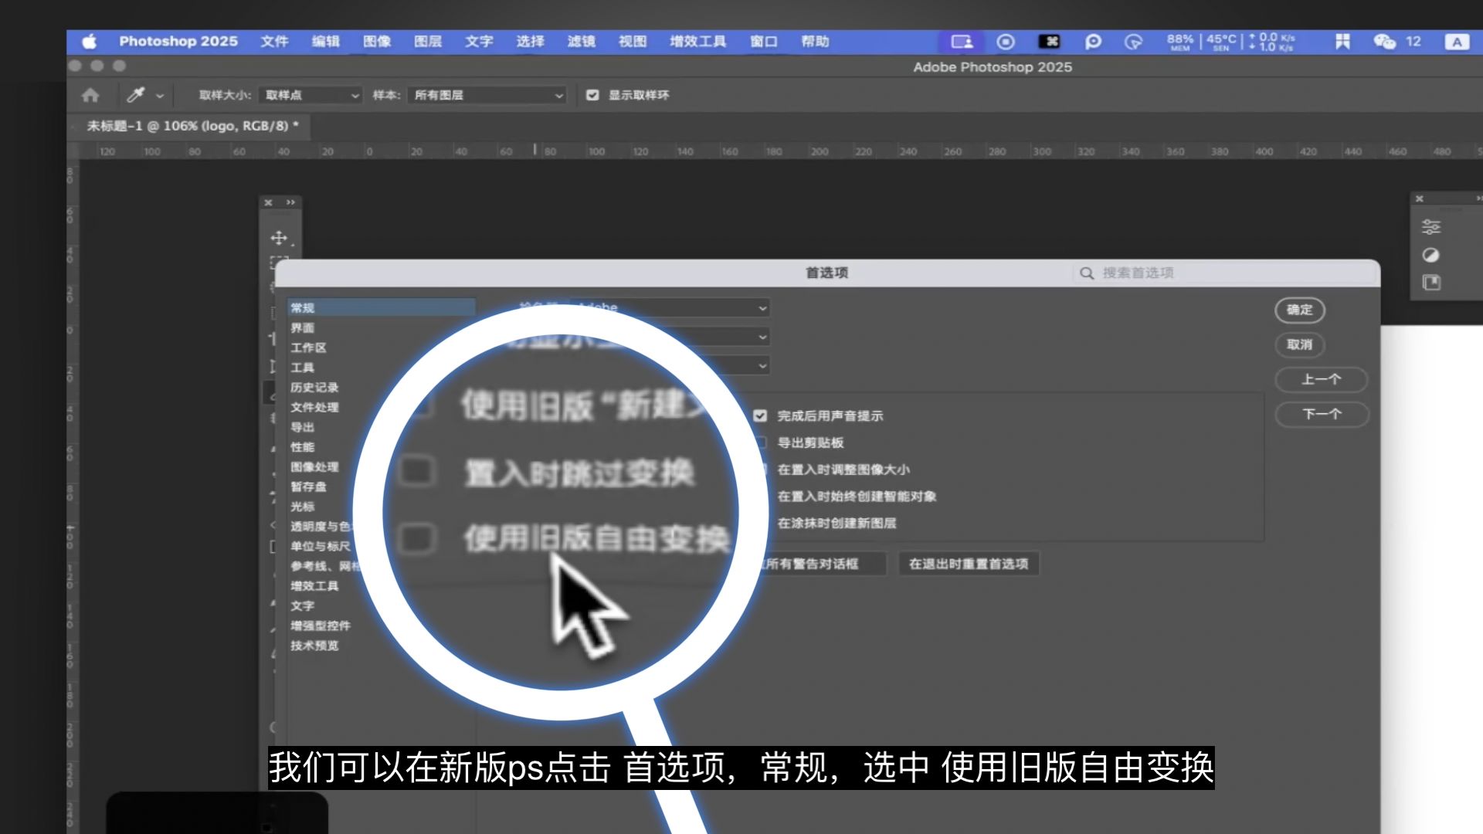This screenshot has height=834, width=1483.
Task: Click the black command-key menu bar icon
Action: tap(1049, 42)
